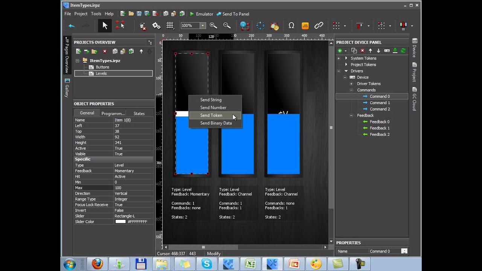482x271 pixels.
Task: Select the Buttons page in tree
Action: 102,67
